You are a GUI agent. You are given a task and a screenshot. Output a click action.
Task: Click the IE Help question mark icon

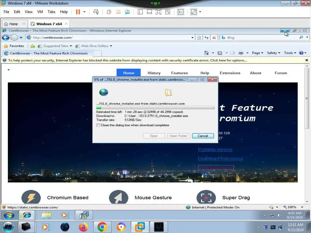[x=301, y=53]
